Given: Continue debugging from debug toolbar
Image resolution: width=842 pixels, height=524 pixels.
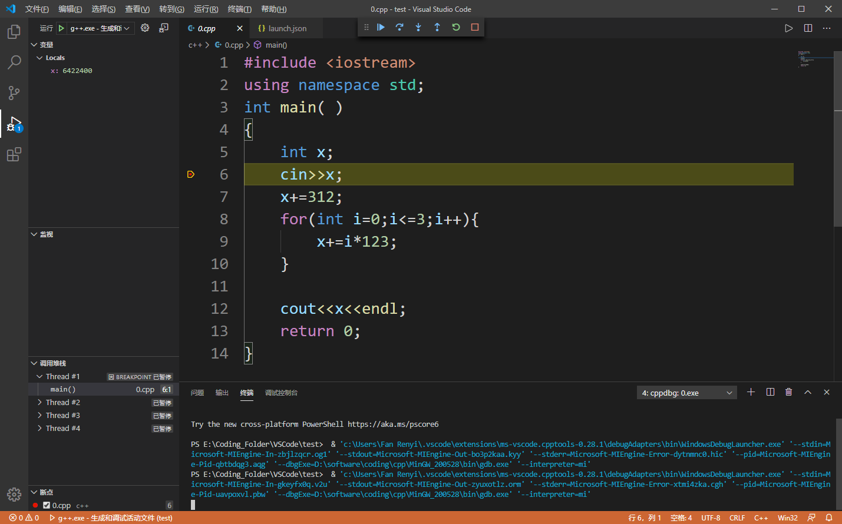Looking at the screenshot, I should (381, 27).
